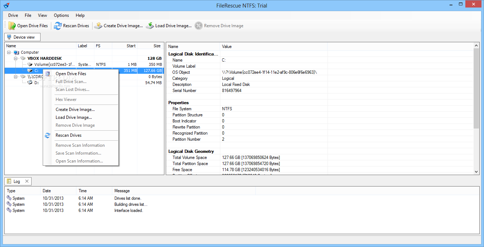Click the C: drive icon

30,71
